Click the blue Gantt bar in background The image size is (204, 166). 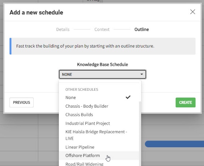point(174,144)
